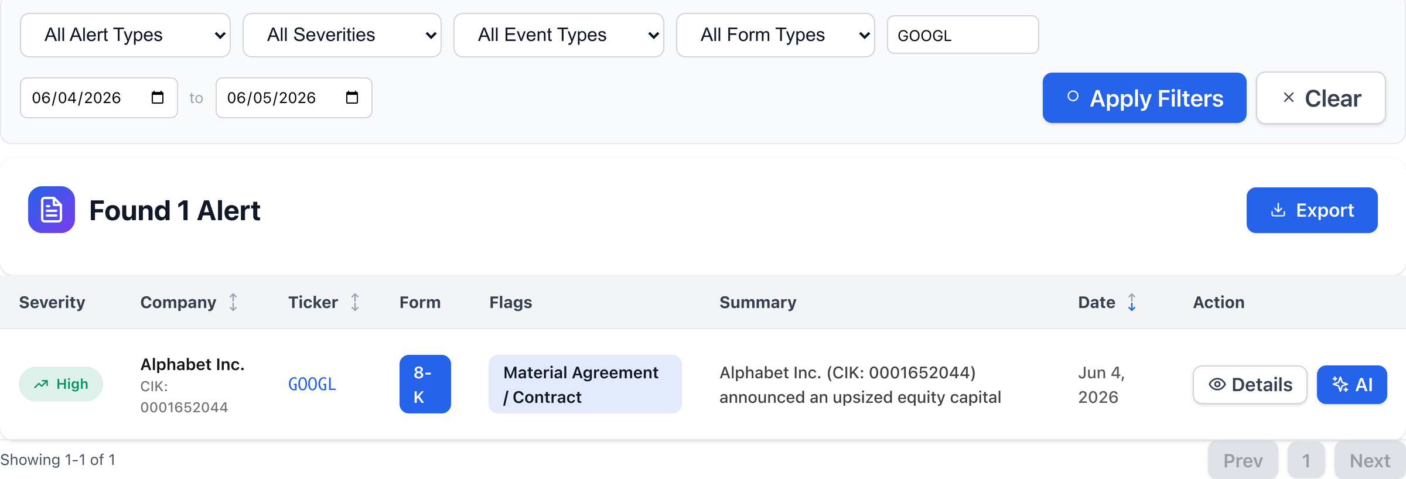This screenshot has width=1406, height=479.
Task: Click the Action column header
Action: [x=1219, y=302]
